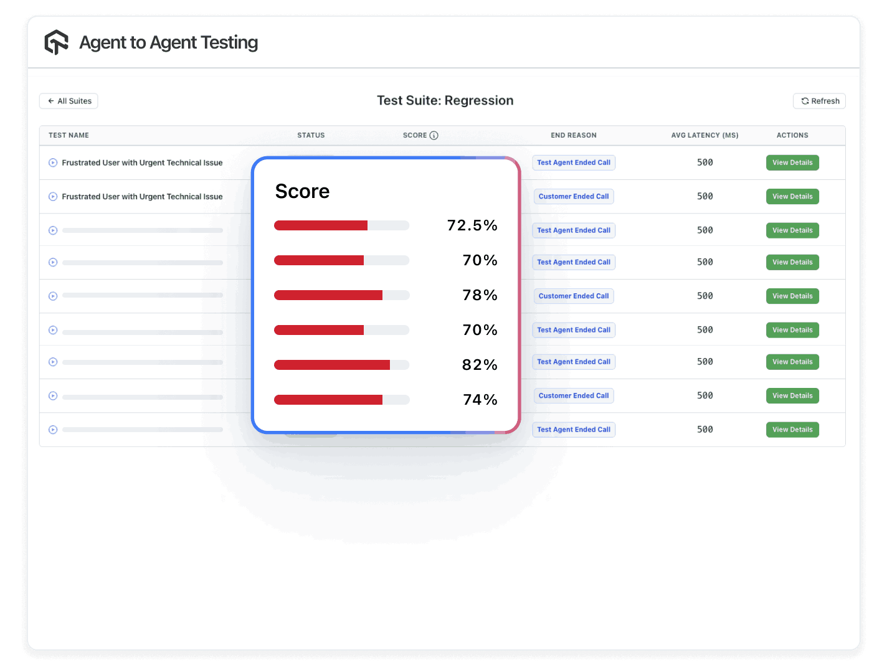Navigate back using the All Suites button
Viewport: 887px width, 665px height.
pos(69,101)
